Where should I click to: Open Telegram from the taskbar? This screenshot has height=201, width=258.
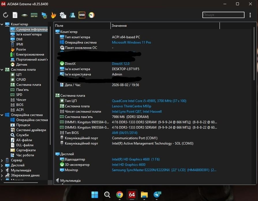(x=157, y=195)
